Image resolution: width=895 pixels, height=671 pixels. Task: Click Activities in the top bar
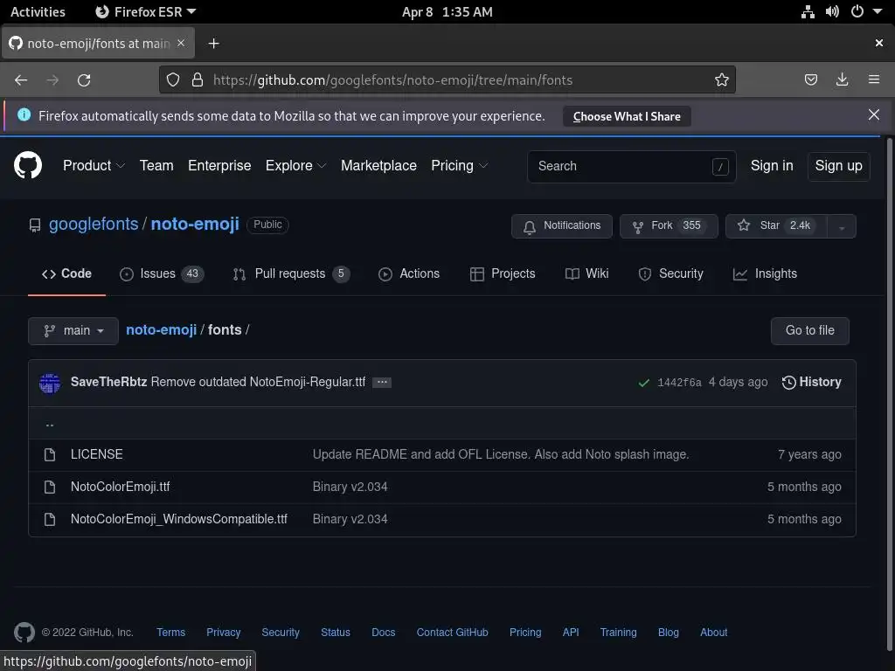pyautogui.click(x=38, y=12)
